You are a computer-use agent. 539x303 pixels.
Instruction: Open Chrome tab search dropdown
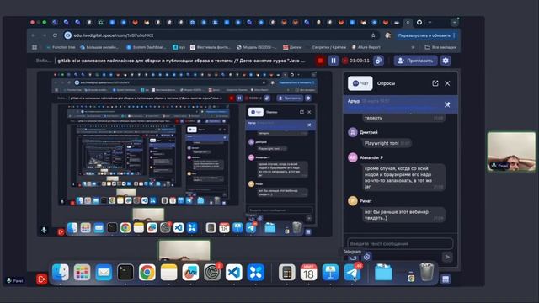pos(455,23)
